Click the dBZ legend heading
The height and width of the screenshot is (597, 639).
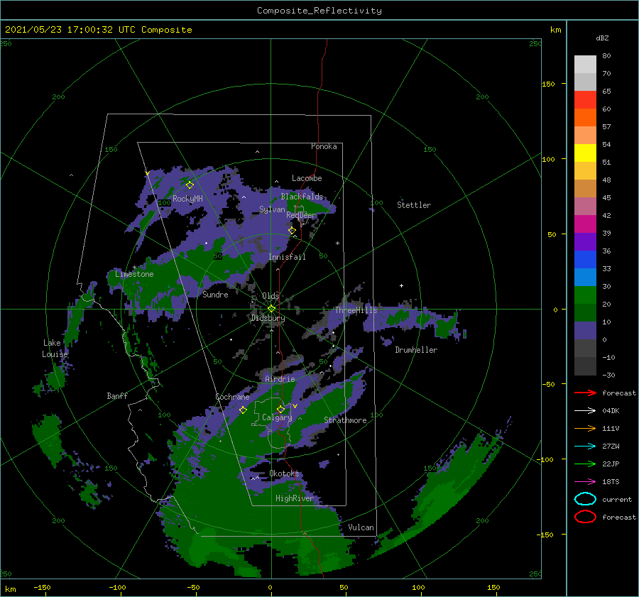tap(602, 38)
